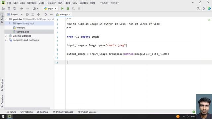Open the Window menu
This screenshot has height=119, width=212.
[x=84, y=3]
